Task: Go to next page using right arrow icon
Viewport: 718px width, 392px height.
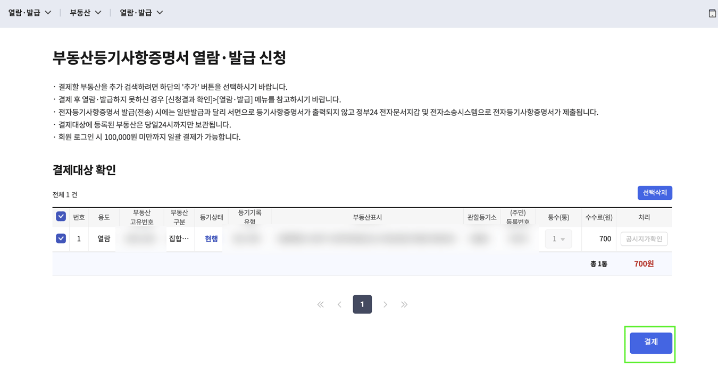Action: [385, 304]
